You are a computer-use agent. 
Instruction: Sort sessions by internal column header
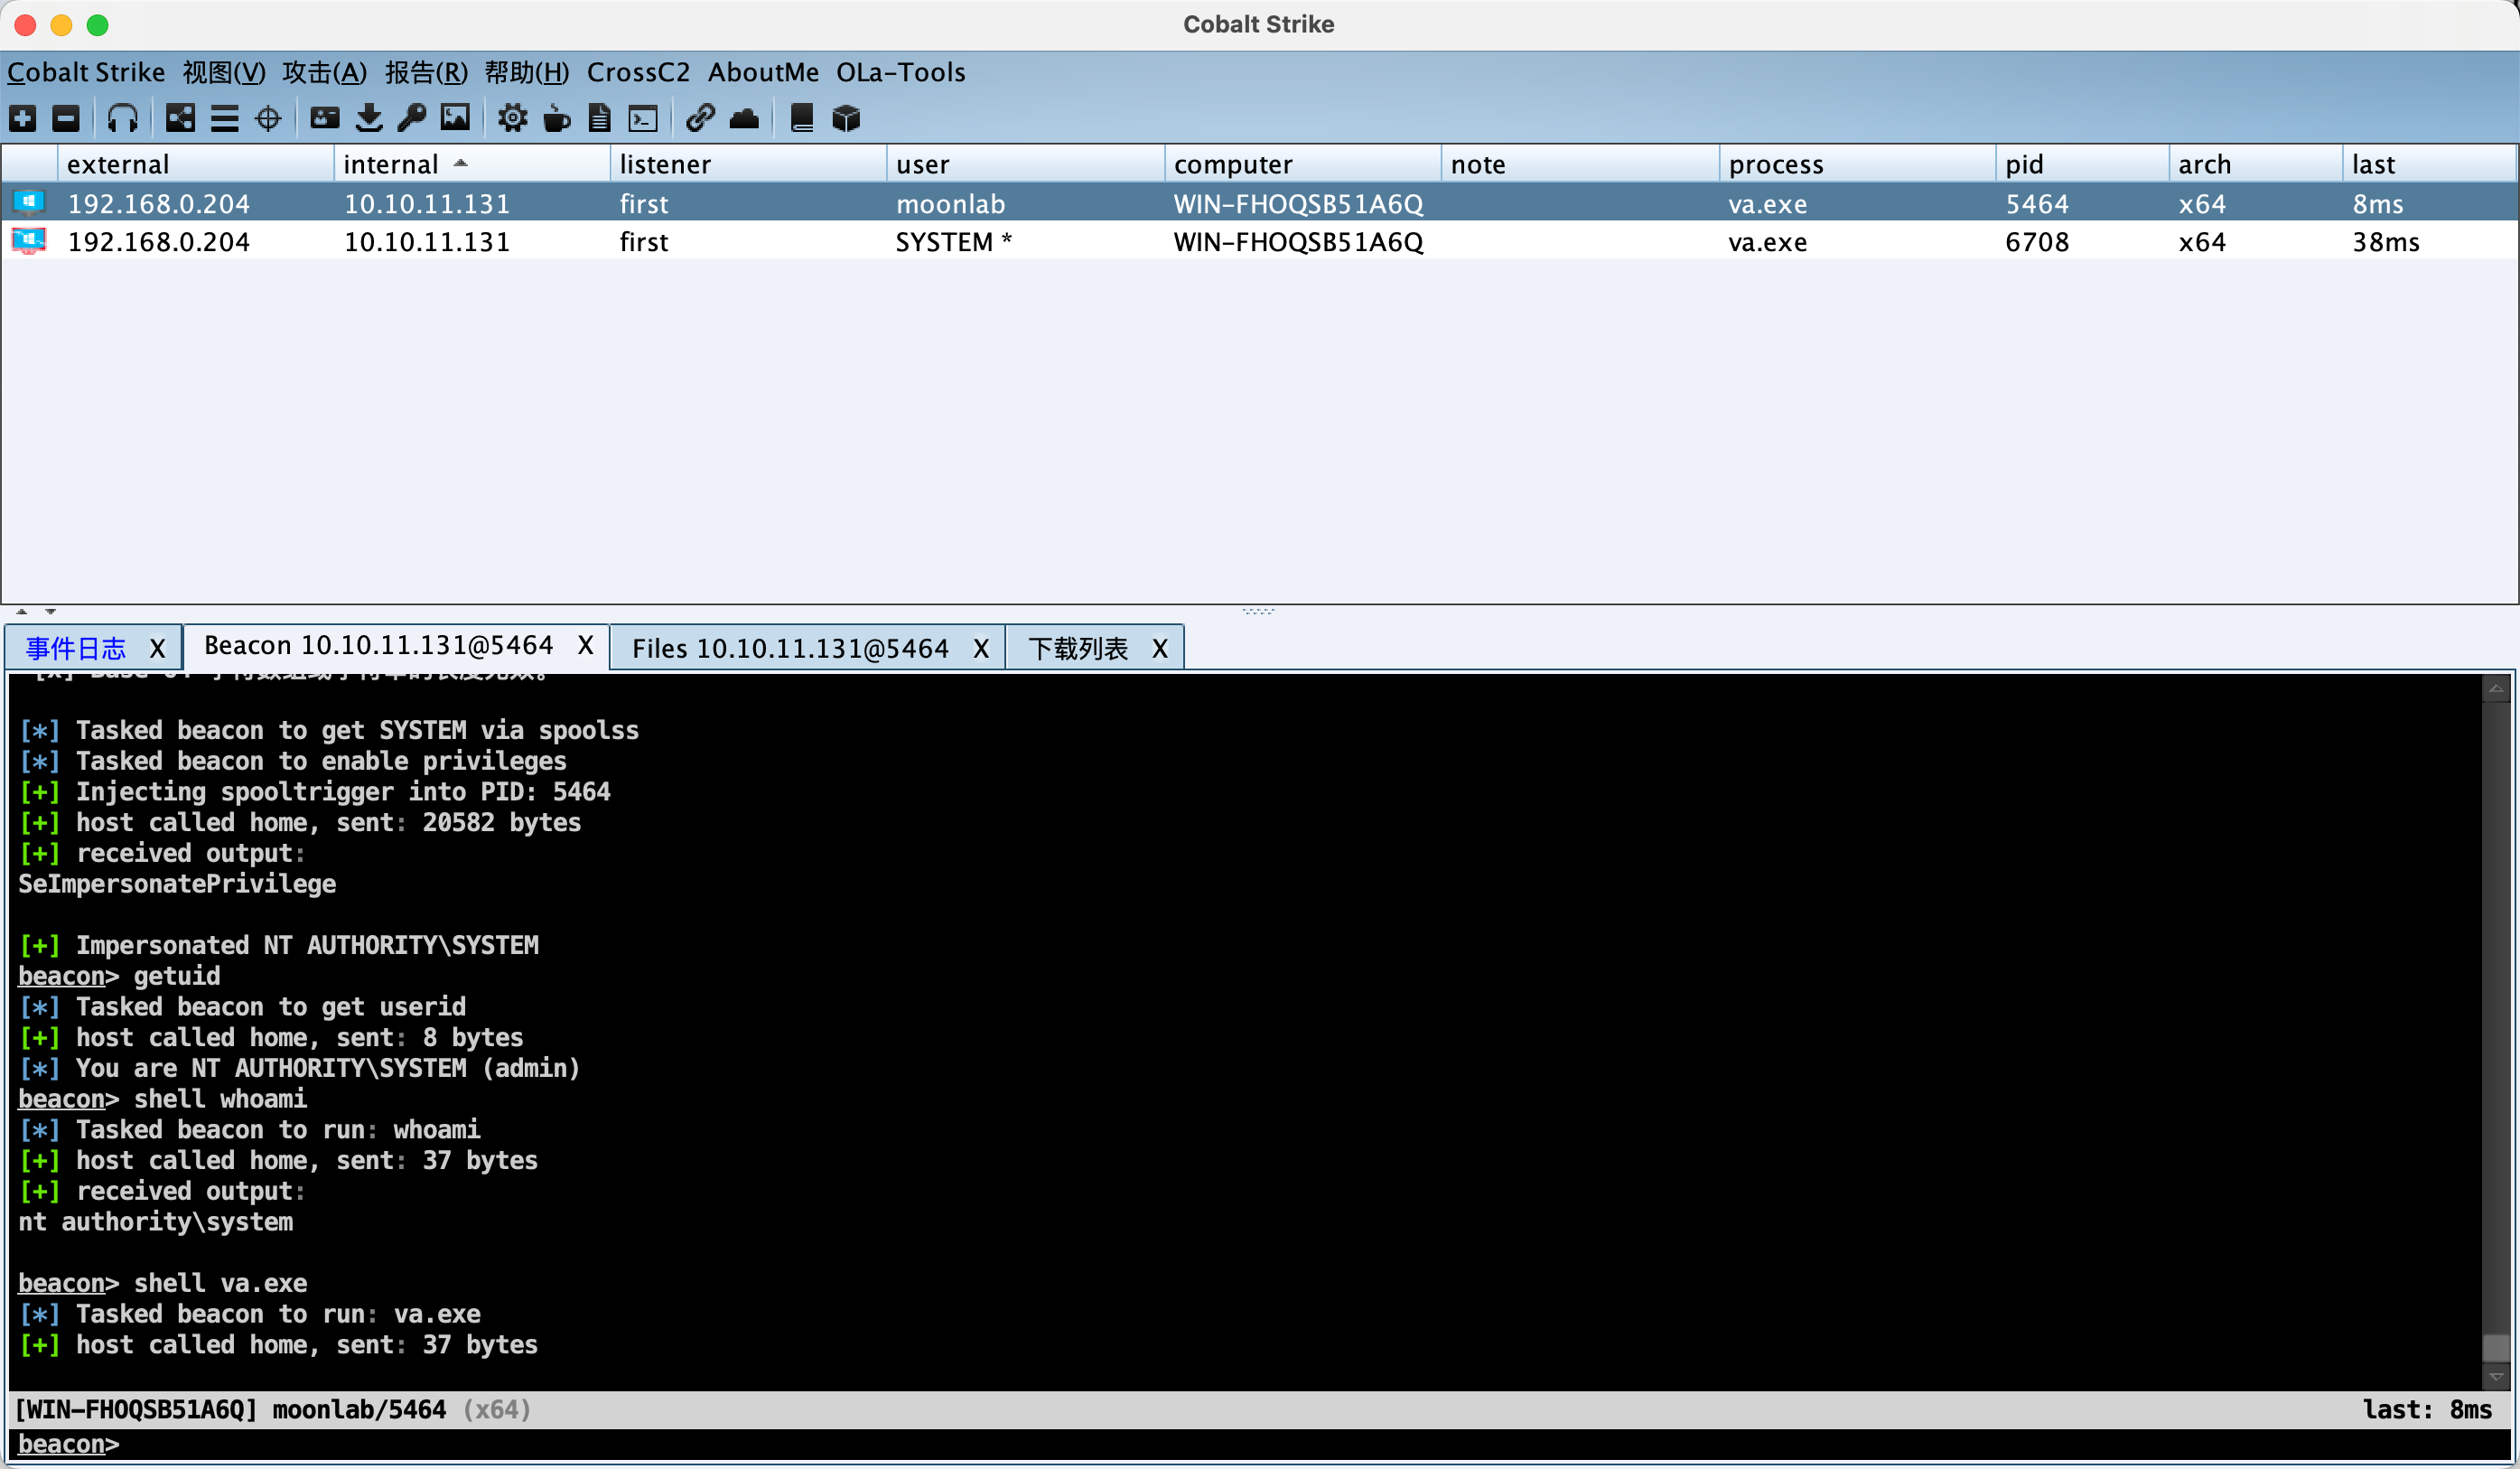(x=391, y=164)
